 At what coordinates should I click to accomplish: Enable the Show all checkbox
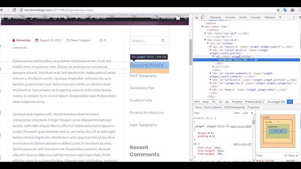(x=285, y=155)
